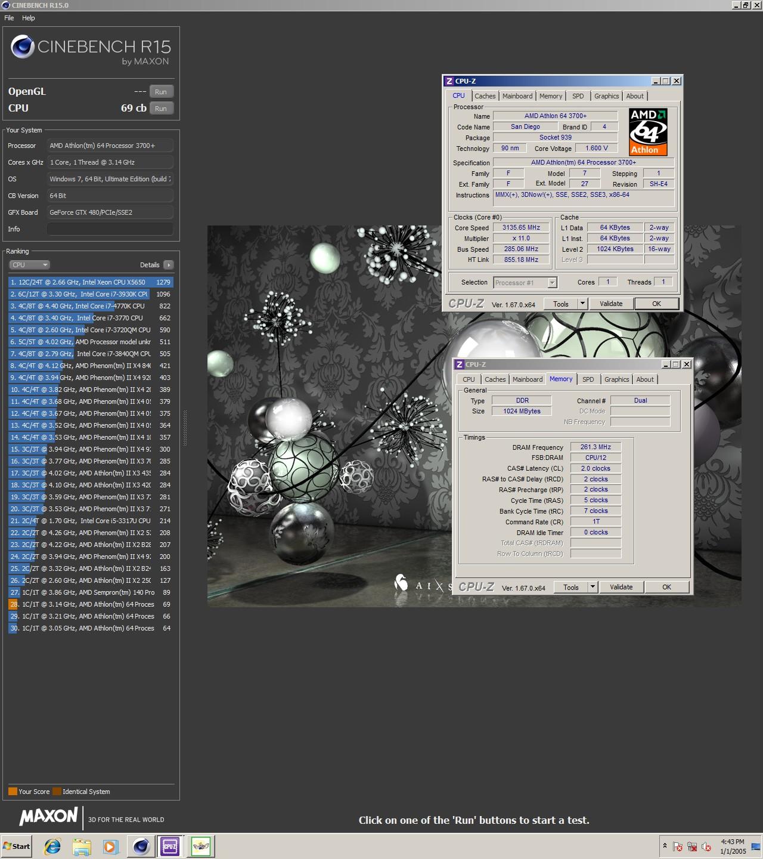This screenshot has height=859, width=763.
Task: Select ranking row 28 Athlon 64 at 3.14 GHz
Action: (91, 604)
